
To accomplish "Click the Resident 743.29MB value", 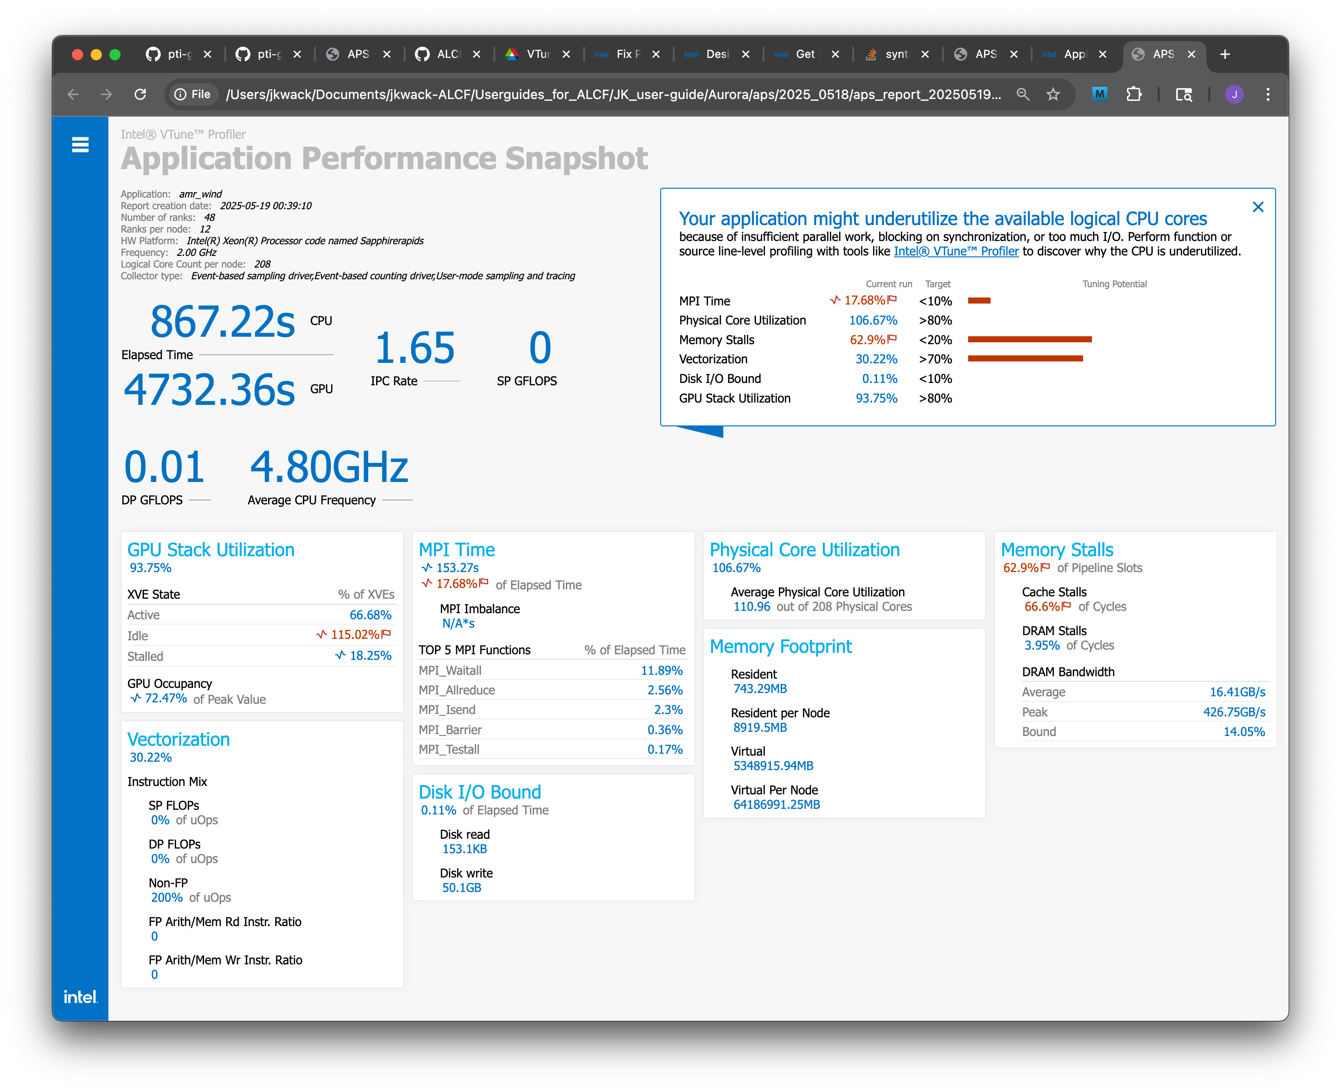I will pyautogui.click(x=760, y=688).
